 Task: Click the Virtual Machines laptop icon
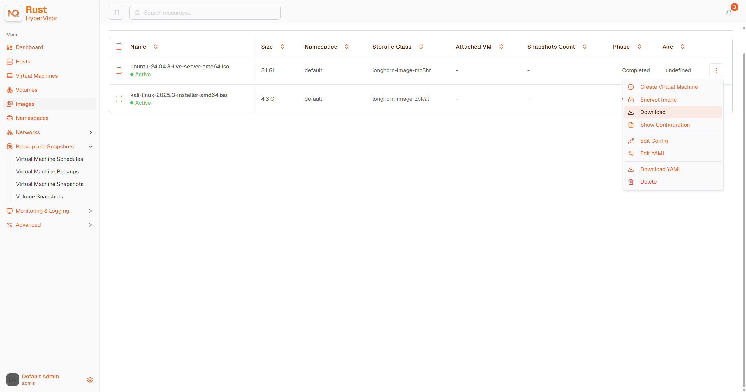[x=10, y=76]
